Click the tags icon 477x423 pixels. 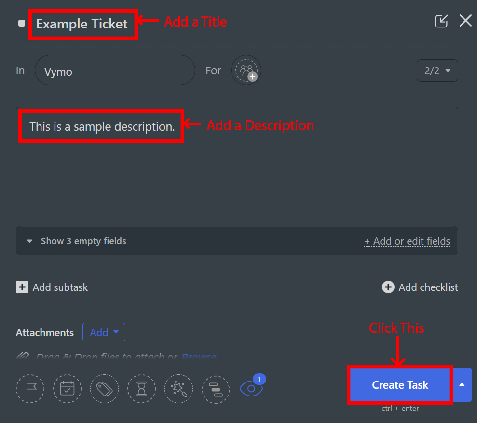coord(104,389)
